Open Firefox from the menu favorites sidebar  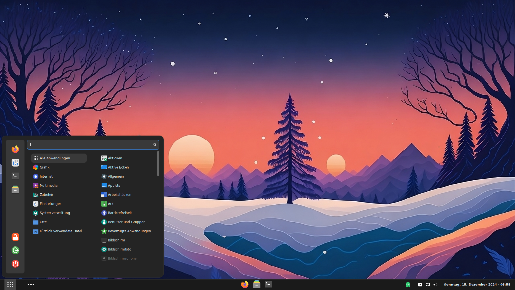click(15, 149)
